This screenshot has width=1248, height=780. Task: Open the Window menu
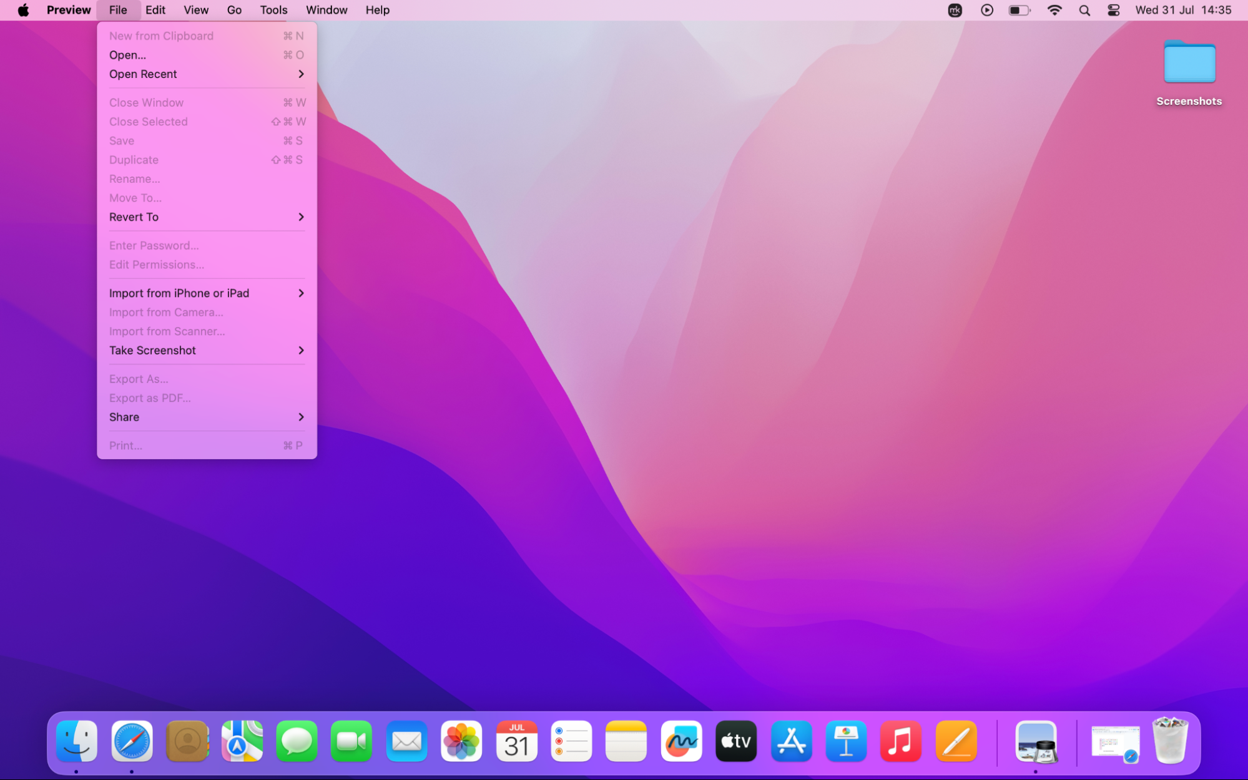[x=327, y=10]
